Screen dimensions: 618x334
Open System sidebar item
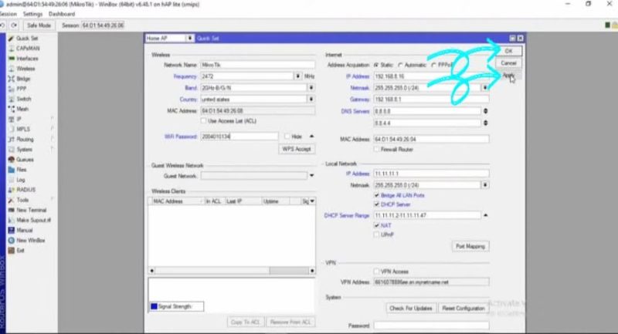pos(21,150)
